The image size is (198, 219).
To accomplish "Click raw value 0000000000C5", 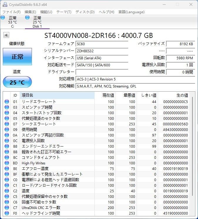I will point(175,102).
